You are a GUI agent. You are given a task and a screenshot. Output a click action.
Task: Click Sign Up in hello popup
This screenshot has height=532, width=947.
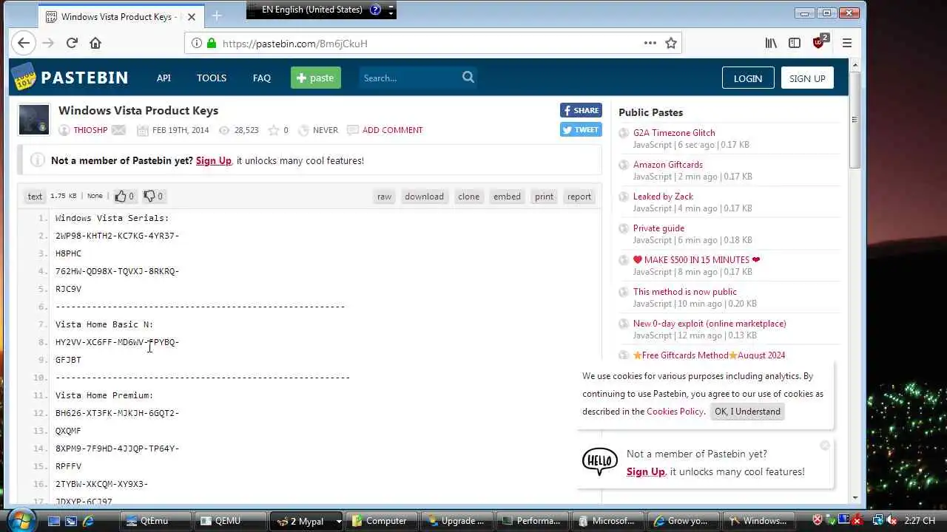click(x=646, y=471)
